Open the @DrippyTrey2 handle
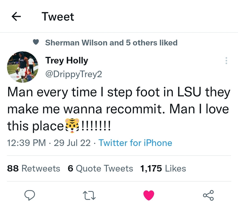This screenshot has width=238, height=209. (73, 74)
